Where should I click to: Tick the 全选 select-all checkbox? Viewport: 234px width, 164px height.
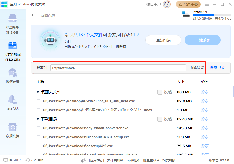(31, 82)
